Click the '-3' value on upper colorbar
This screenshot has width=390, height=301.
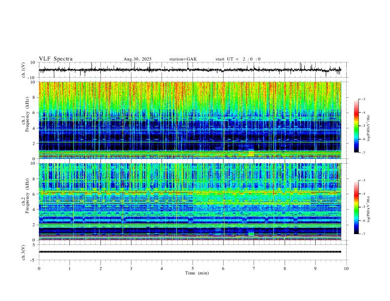[x=363, y=99]
